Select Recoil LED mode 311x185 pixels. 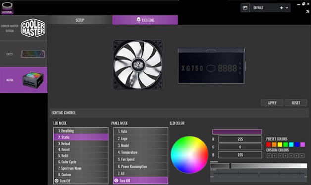click(81, 149)
